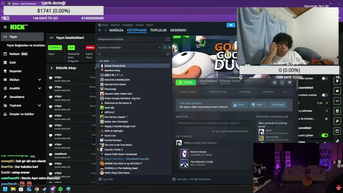
Task: Click the Steam announcements megaphone icon
Action: pyautogui.click(x=231, y=25)
